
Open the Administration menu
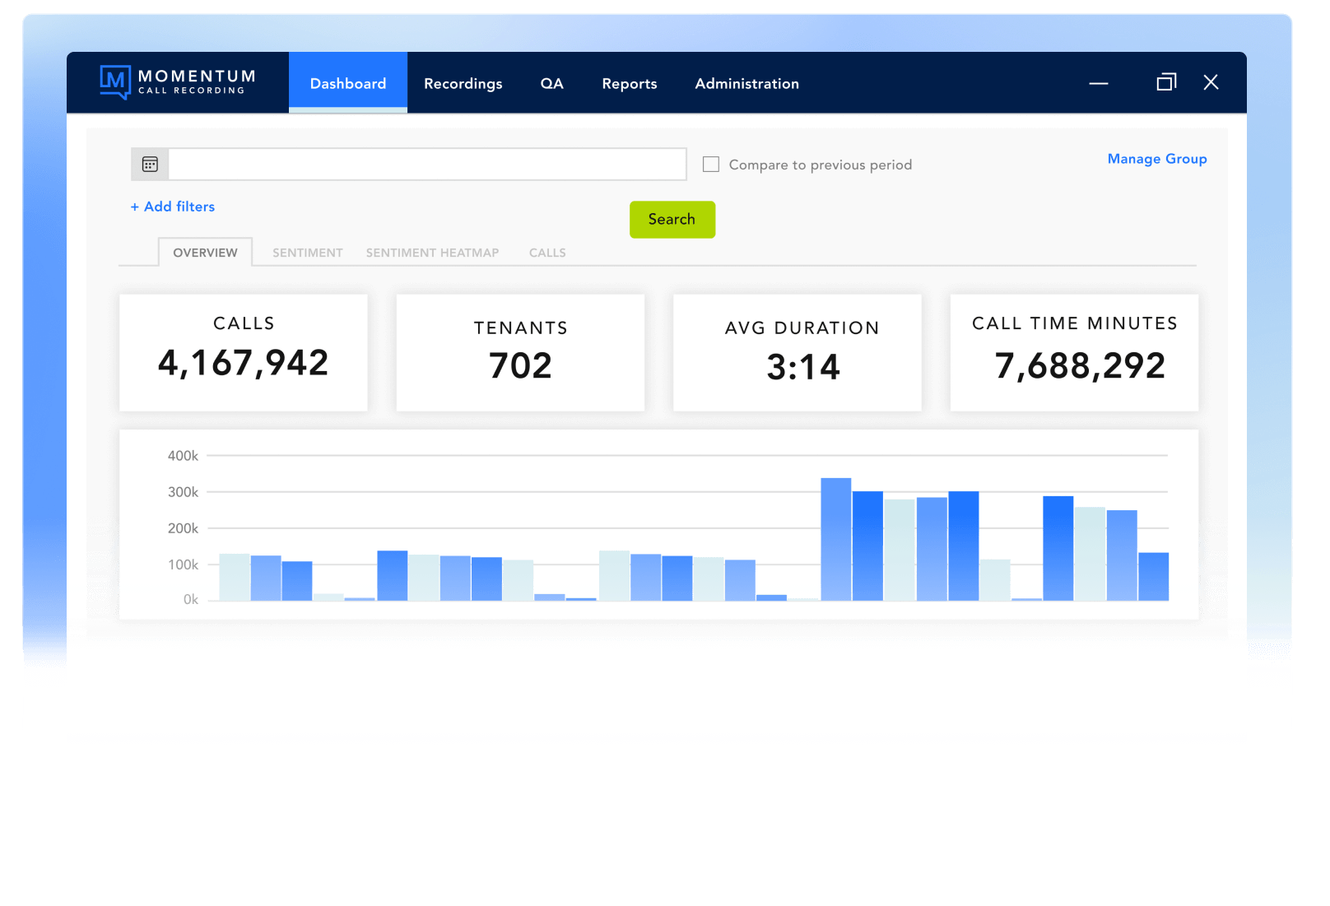746,84
